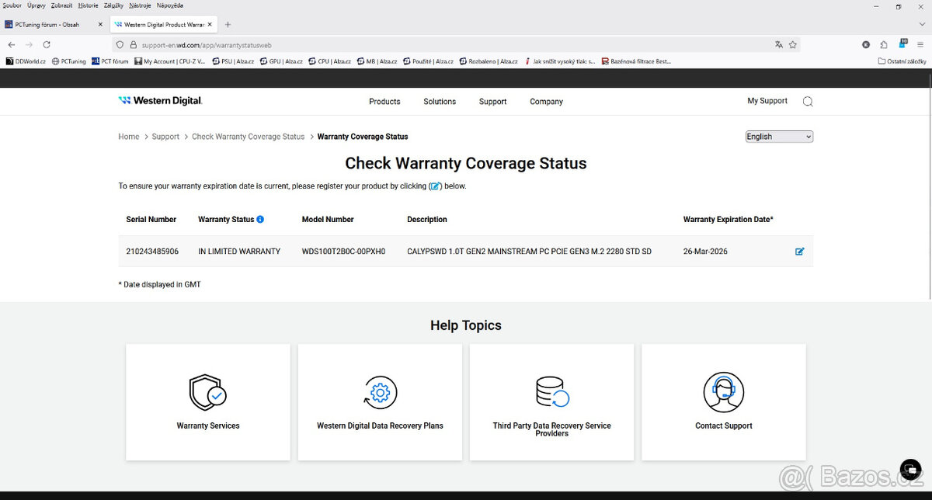The height and width of the screenshot is (500, 932).
Task: Expand the Support navigation menu
Action: (492, 102)
